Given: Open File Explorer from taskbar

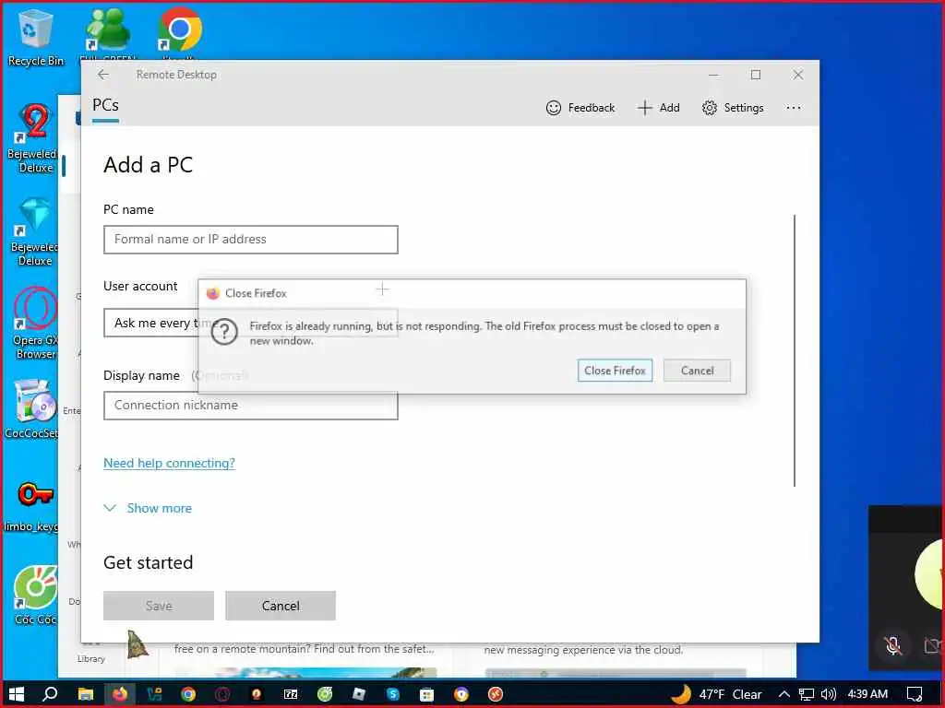Looking at the screenshot, I should [x=86, y=694].
